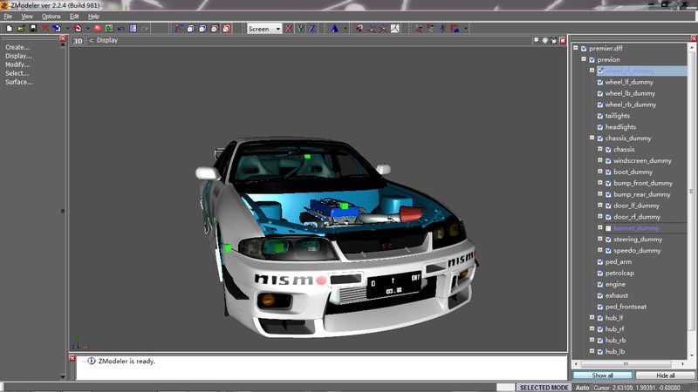
Task: Select petrolcap in the objects tree
Action: coord(619,273)
